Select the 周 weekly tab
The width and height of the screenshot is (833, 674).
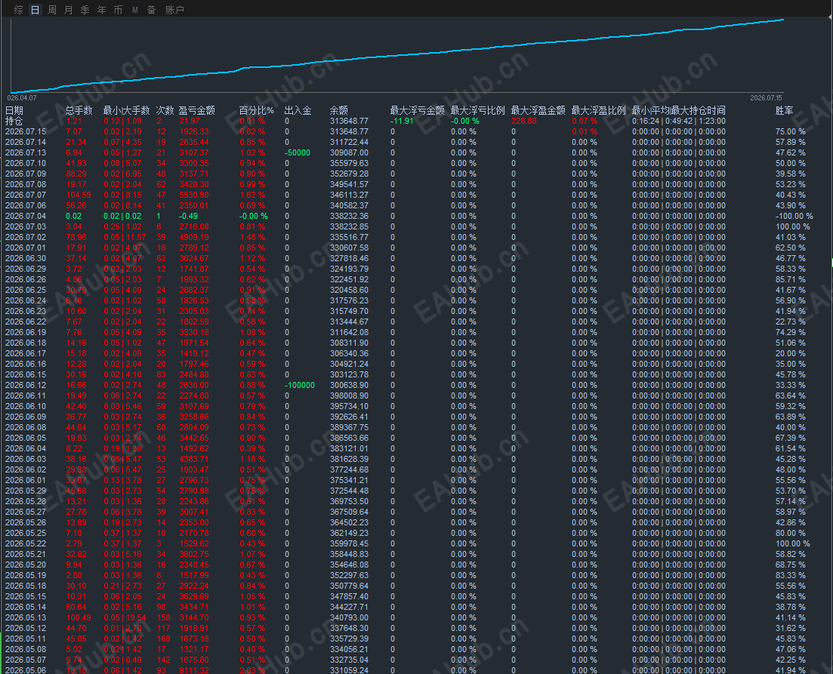pos(52,10)
